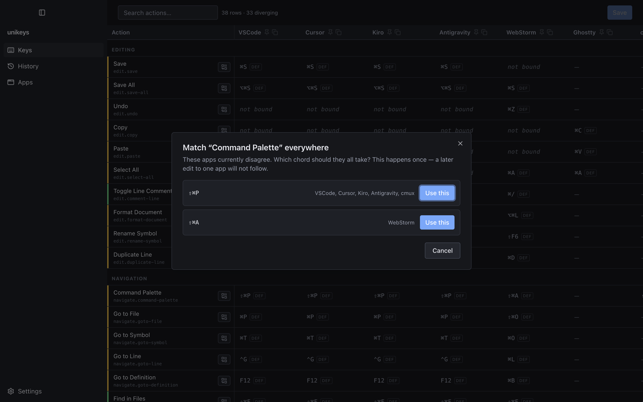
Task: Focus the Search actions field
Action: point(168,13)
